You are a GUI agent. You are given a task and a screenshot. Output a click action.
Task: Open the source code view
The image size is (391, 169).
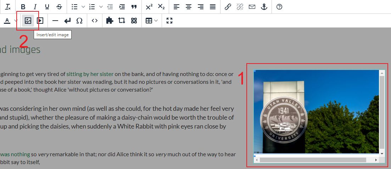pyautogui.click(x=95, y=21)
